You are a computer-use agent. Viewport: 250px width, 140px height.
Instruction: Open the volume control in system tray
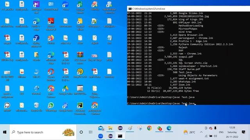[215, 136]
